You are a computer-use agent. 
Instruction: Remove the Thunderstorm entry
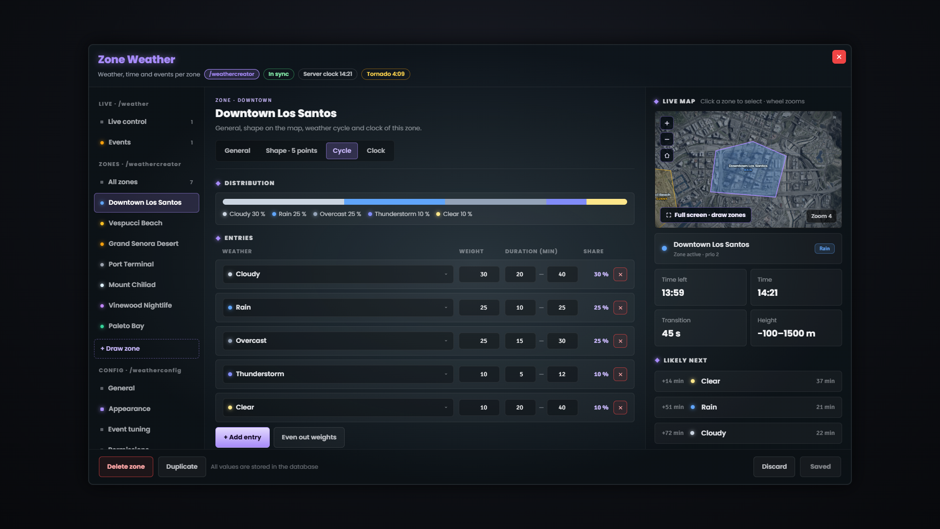point(620,374)
